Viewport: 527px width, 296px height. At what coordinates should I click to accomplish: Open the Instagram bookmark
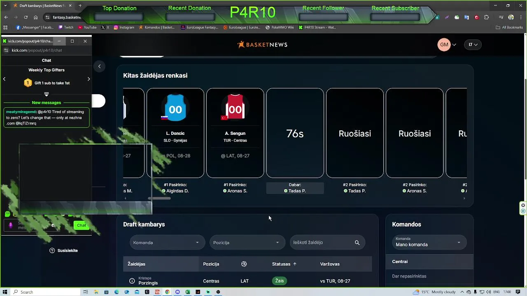(x=124, y=28)
